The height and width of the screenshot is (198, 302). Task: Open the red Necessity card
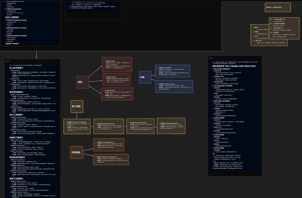coord(117,65)
